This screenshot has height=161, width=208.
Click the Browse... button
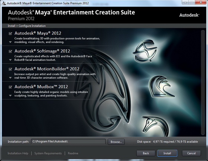pyautogui.click(x=116, y=142)
